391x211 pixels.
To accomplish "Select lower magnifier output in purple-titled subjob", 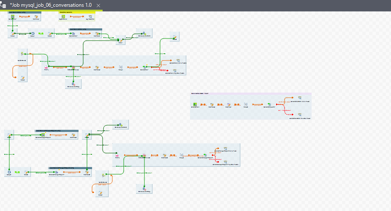I will (x=300, y=115).
